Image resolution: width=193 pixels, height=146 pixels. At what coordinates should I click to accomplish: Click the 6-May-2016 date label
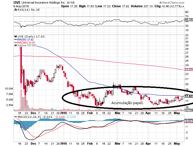(21, 6)
